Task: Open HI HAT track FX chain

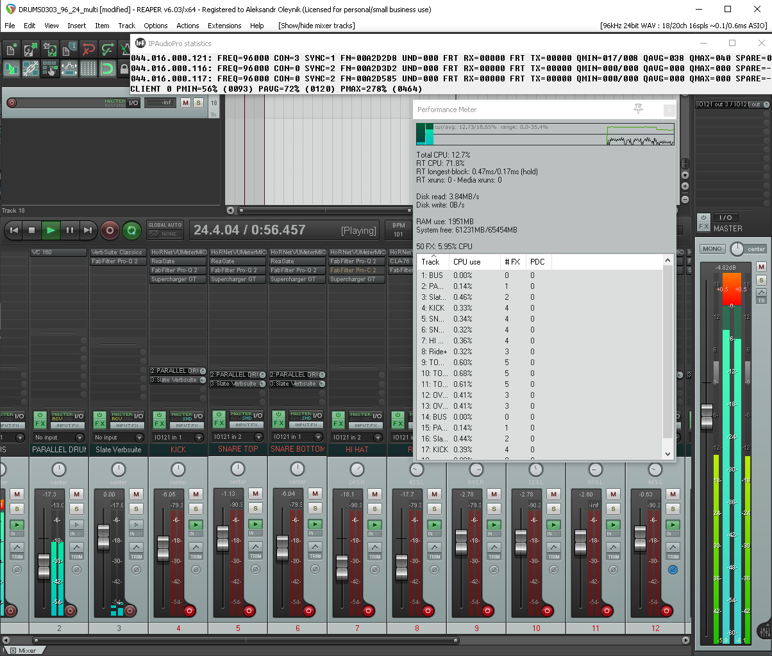Action: point(338,424)
